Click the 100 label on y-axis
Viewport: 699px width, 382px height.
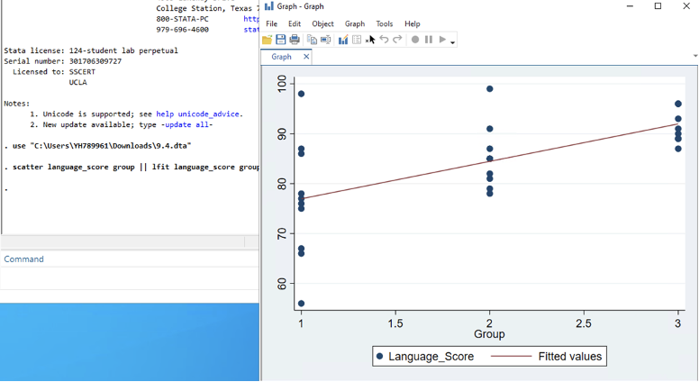click(282, 84)
